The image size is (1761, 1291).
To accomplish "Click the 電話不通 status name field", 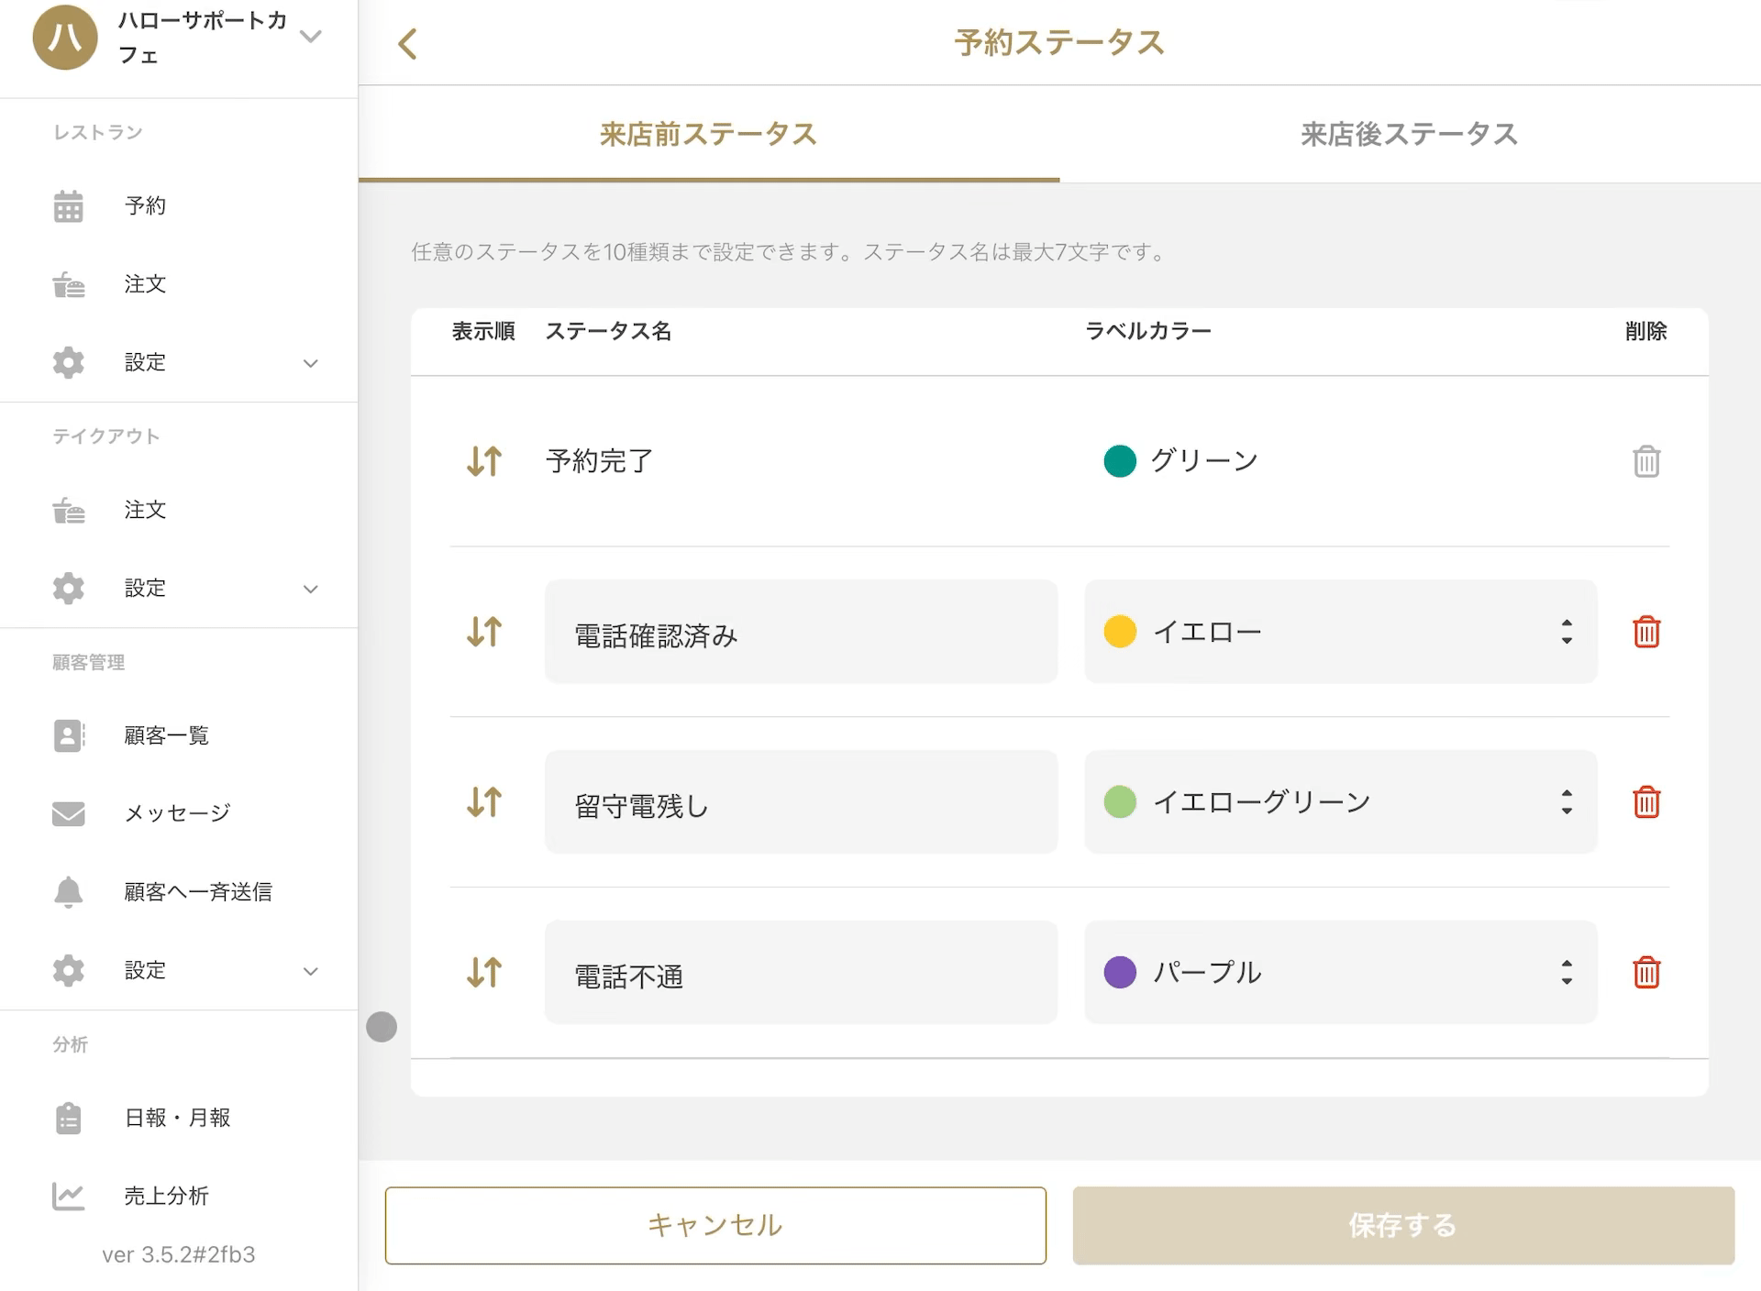I will pyautogui.click(x=800, y=972).
